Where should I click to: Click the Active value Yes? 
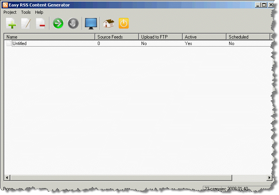coord(188,44)
